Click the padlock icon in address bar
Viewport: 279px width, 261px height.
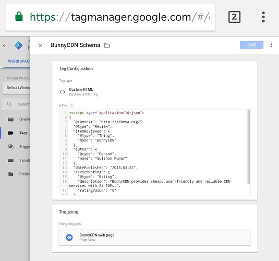19,17
